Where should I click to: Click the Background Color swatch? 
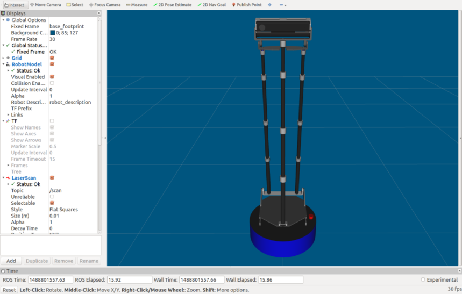click(53, 33)
